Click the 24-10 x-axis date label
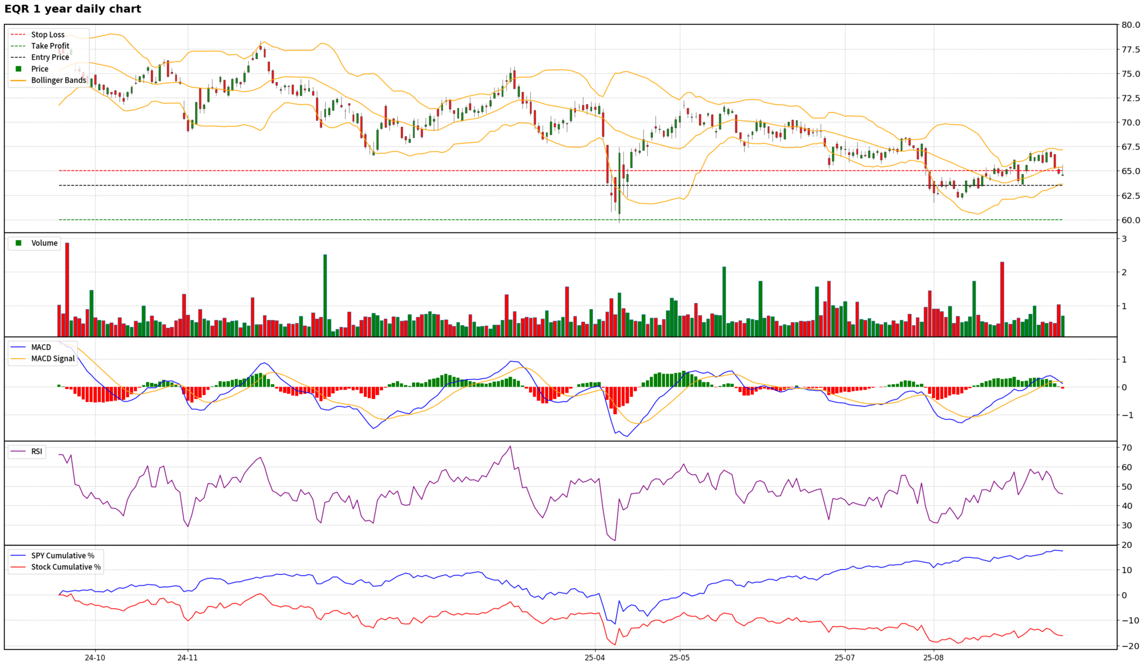This screenshot has width=1145, height=666. [x=95, y=658]
